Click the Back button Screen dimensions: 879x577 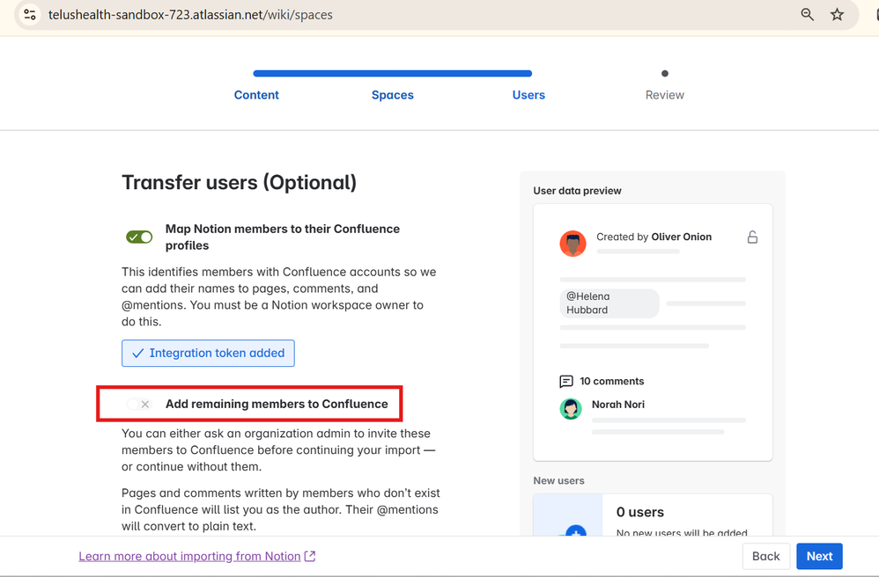click(x=765, y=556)
